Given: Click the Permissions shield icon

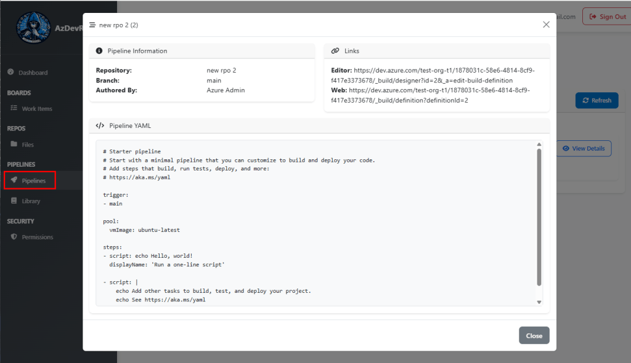Looking at the screenshot, I should (14, 236).
